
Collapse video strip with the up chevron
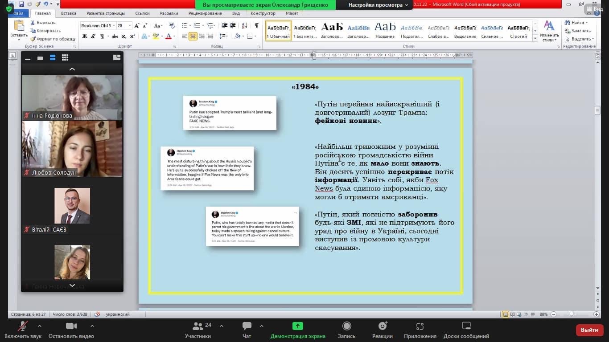(x=72, y=69)
